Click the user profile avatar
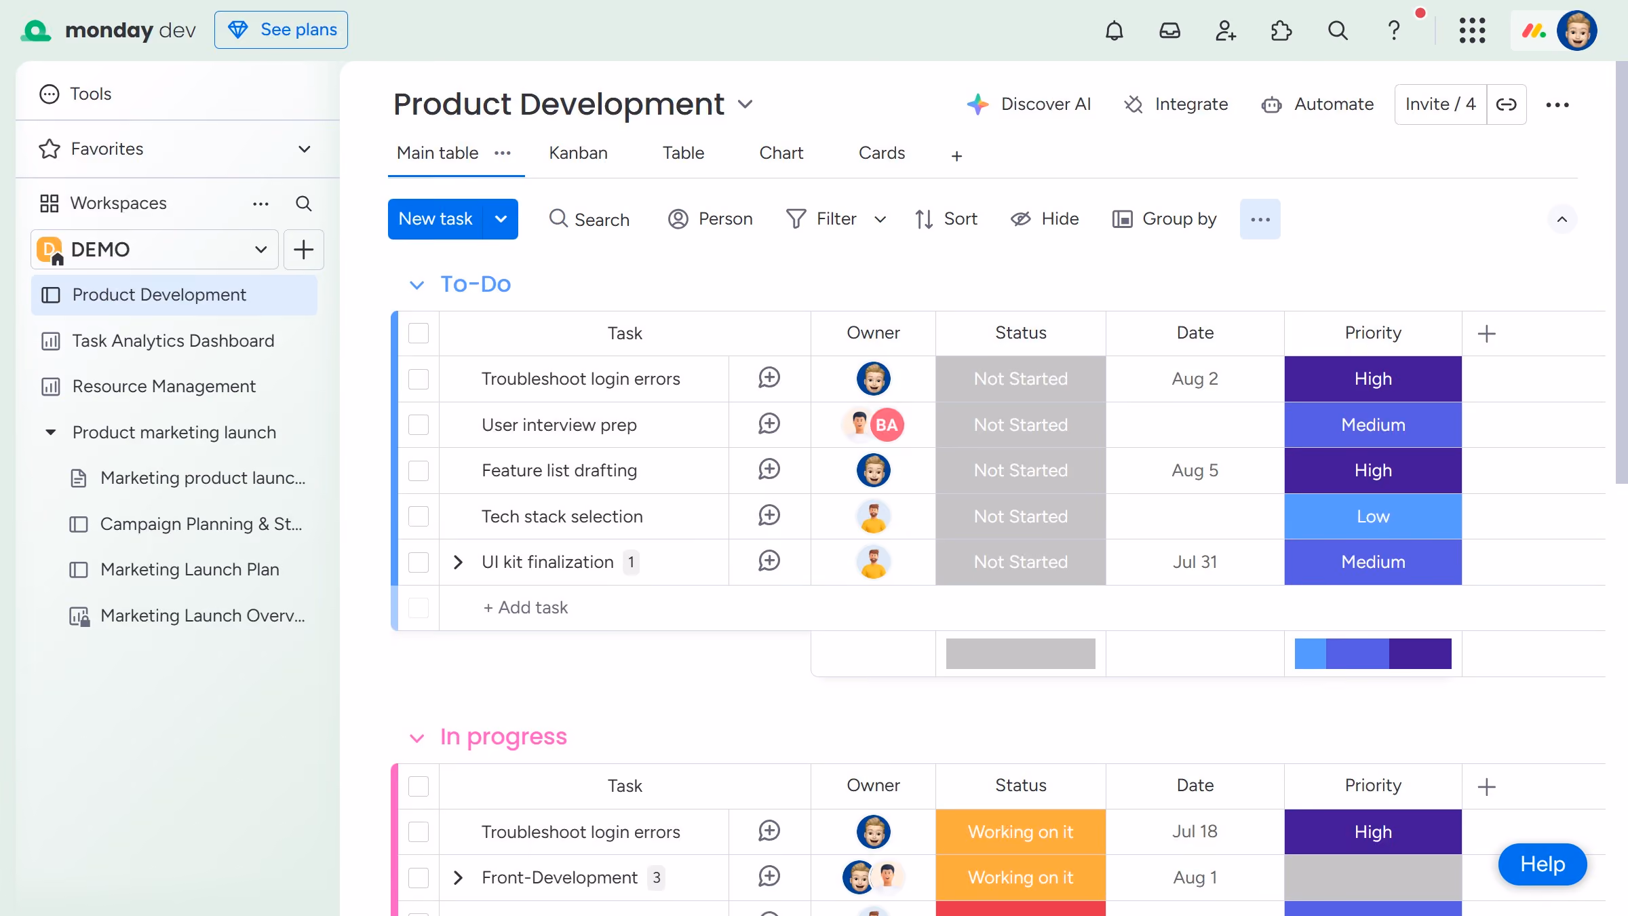The height and width of the screenshot is (916, 1628). [1577, 31]
